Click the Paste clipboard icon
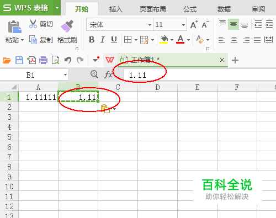The height and width of the screenshot is (218, 276). click(x=14, y=26)
